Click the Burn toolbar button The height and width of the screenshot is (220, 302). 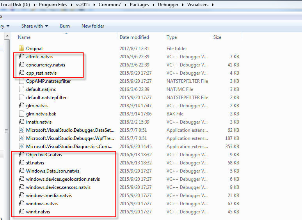click(x=65, y=26)
